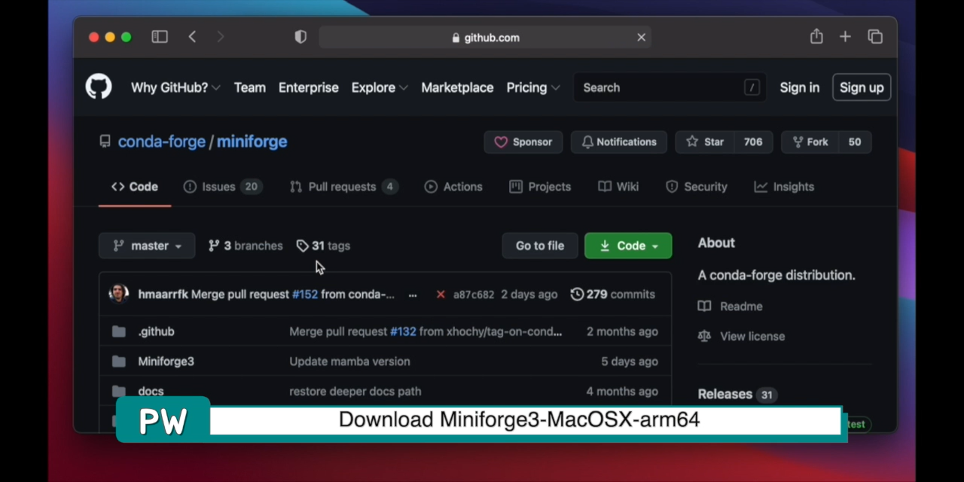Expand the commit message ellipsis
The image size is (964, 482).
click(x=413, y=294)
